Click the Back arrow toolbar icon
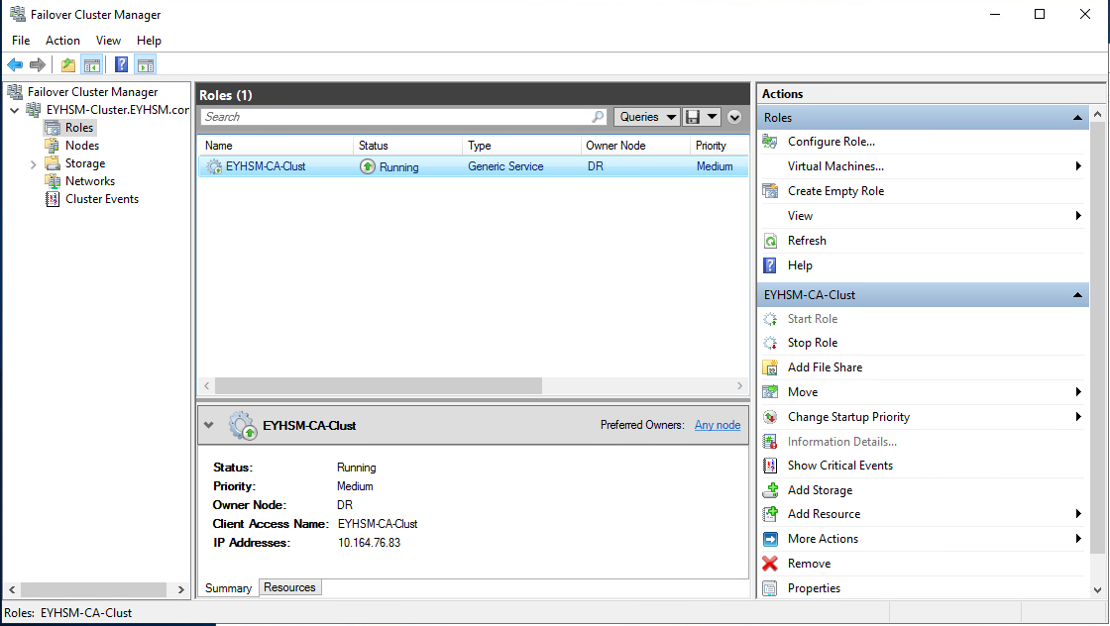Viewport: 1110px width, 626px height. pos(15,65)
